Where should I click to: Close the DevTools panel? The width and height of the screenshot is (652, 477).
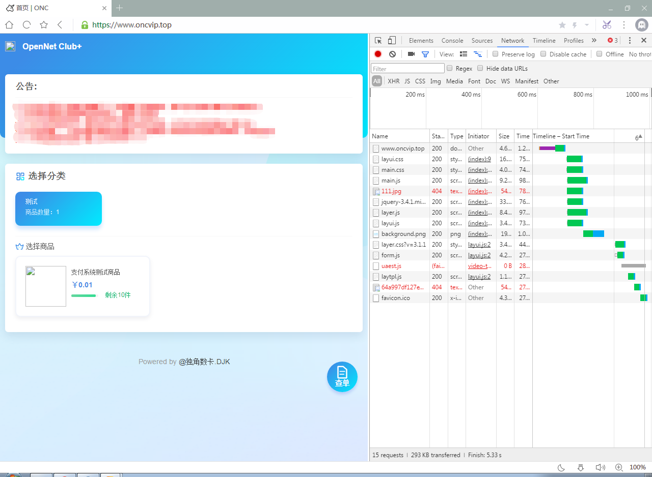point(644,41)
